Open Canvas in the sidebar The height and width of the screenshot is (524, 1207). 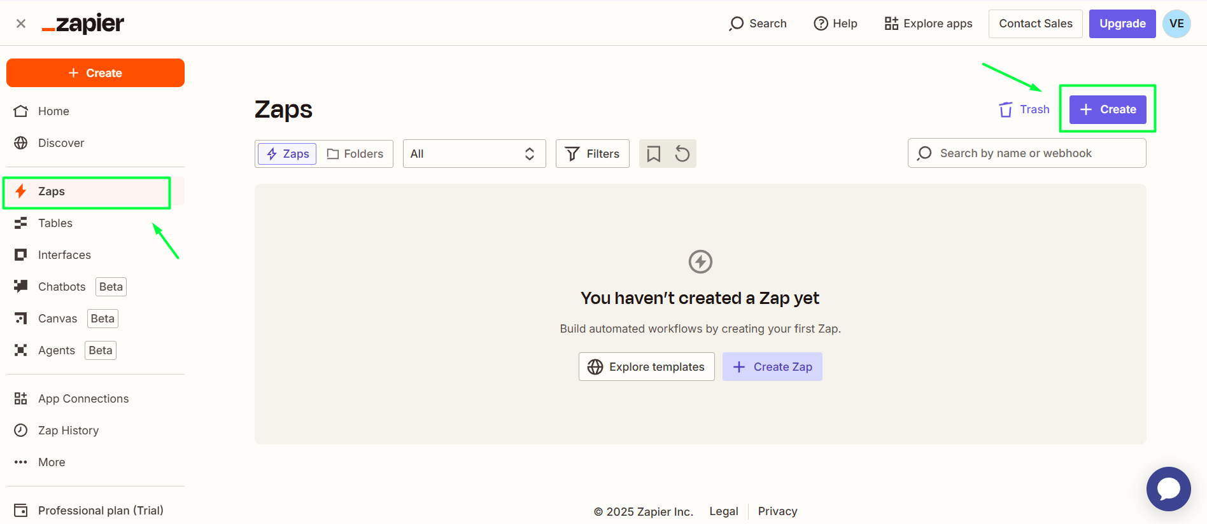tap(95, 319)
